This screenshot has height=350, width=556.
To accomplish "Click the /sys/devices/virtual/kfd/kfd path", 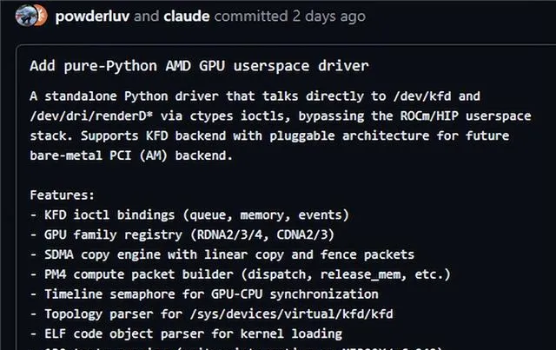I will (292, 314).
